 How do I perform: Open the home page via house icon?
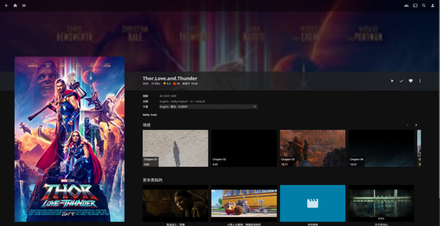(15, 5)
